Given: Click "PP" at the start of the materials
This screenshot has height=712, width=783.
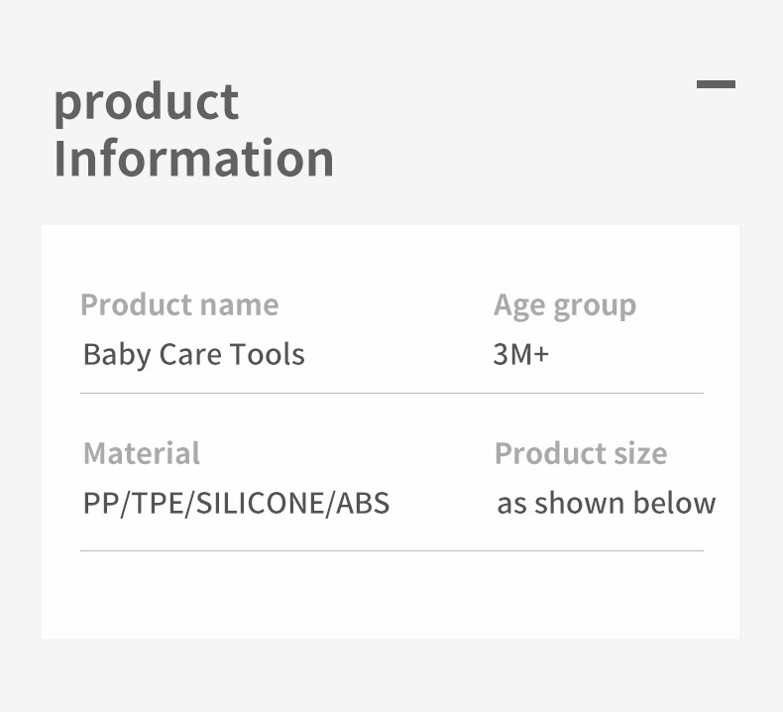Looking at the screenshot, I should tap(100, 503).
